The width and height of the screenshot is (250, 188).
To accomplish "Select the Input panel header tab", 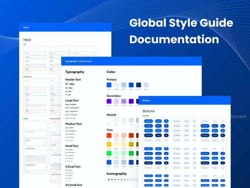I will click(65, 27).
